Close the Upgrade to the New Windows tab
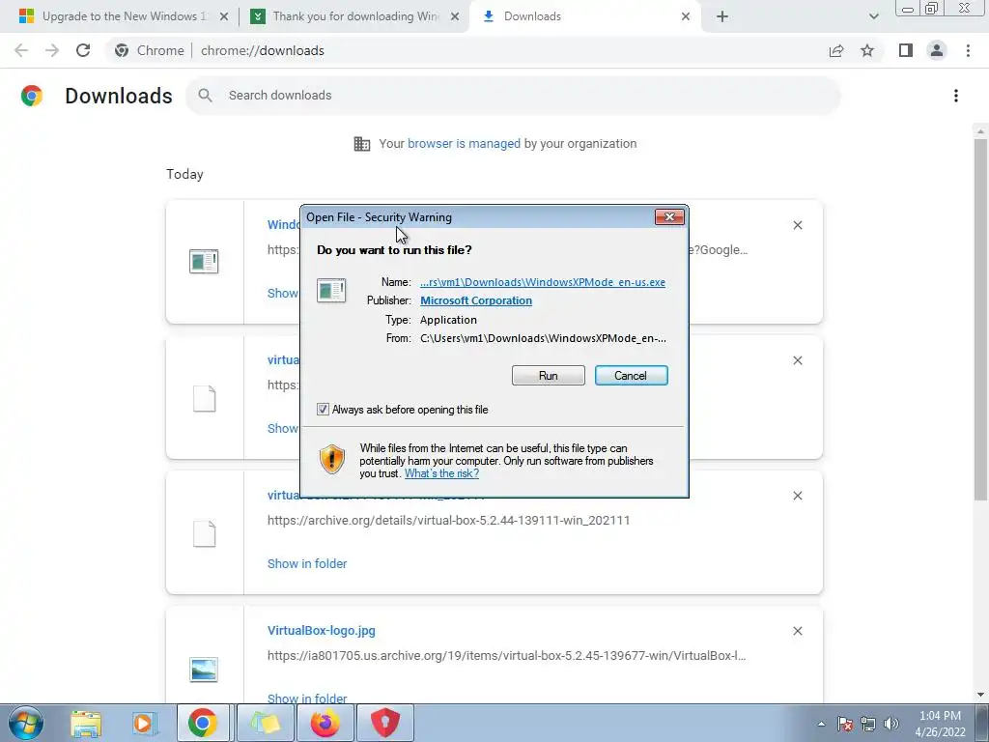 [x=224, y=17]
